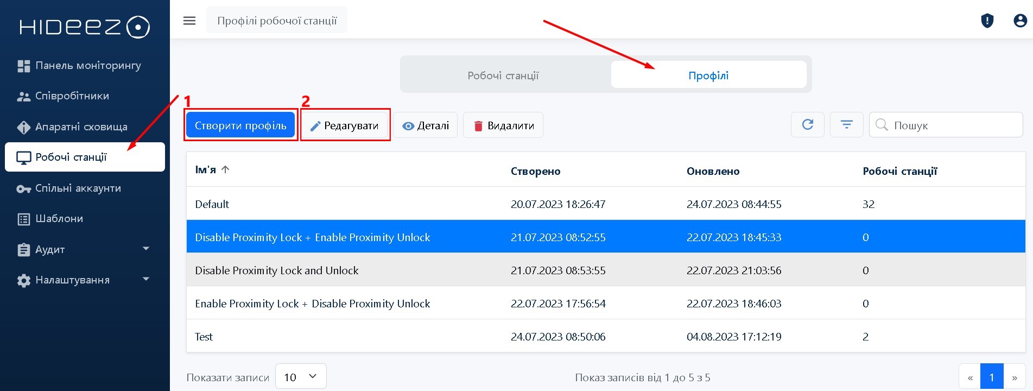Image resolution: width=1033 pixels, height=391 pixels.
Task: View profile Деталі with eye icon
Action: (426, 125)
